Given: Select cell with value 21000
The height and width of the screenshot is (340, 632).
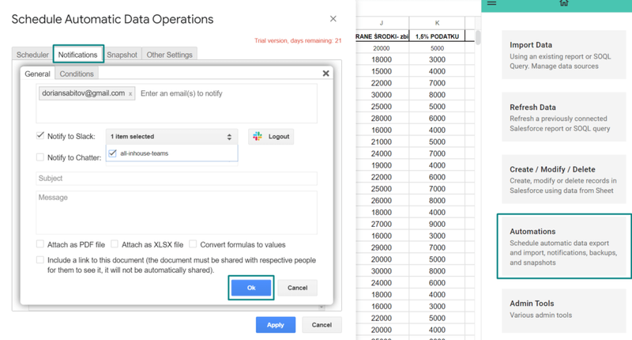Looking at the screenshot, I should tap(382, 142).
